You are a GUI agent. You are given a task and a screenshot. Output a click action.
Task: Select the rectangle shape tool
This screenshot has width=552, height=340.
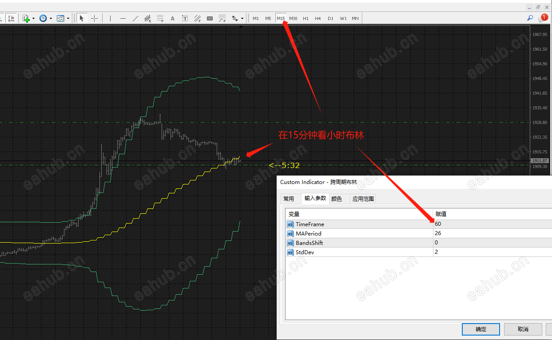pyautogui.click(x=210, y=18)
